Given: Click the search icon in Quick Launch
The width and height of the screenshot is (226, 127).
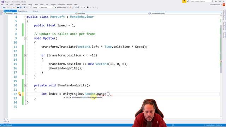Looking at the screenshot, I should 212,1.
